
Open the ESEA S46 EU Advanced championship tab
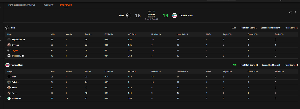tap(22, 5)
